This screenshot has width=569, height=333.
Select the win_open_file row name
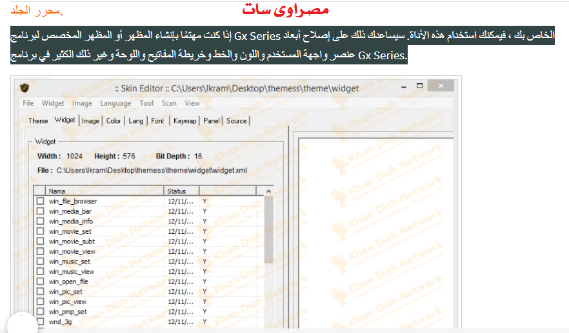tap(68, 281)
